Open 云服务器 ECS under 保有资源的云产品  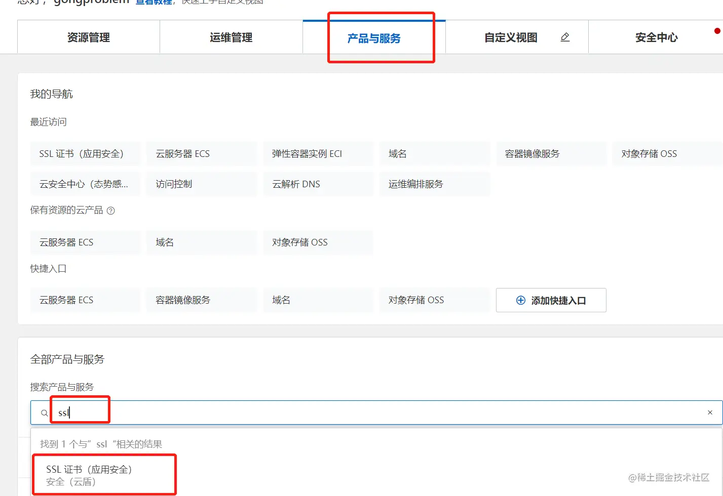[85, 242]
